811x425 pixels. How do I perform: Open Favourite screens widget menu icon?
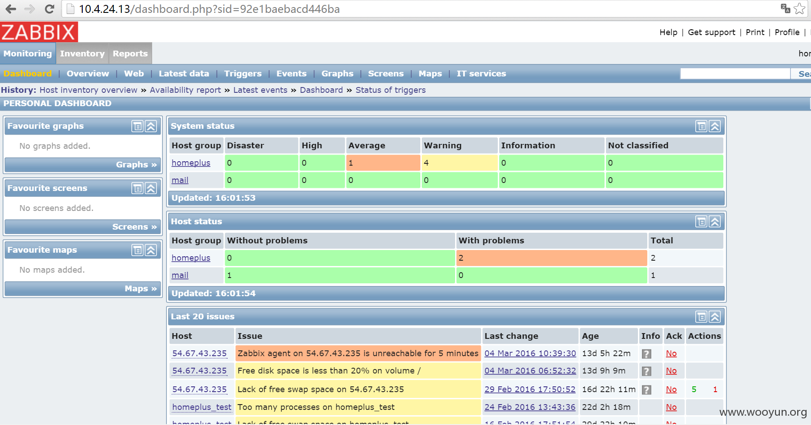(x=137, y=188)
